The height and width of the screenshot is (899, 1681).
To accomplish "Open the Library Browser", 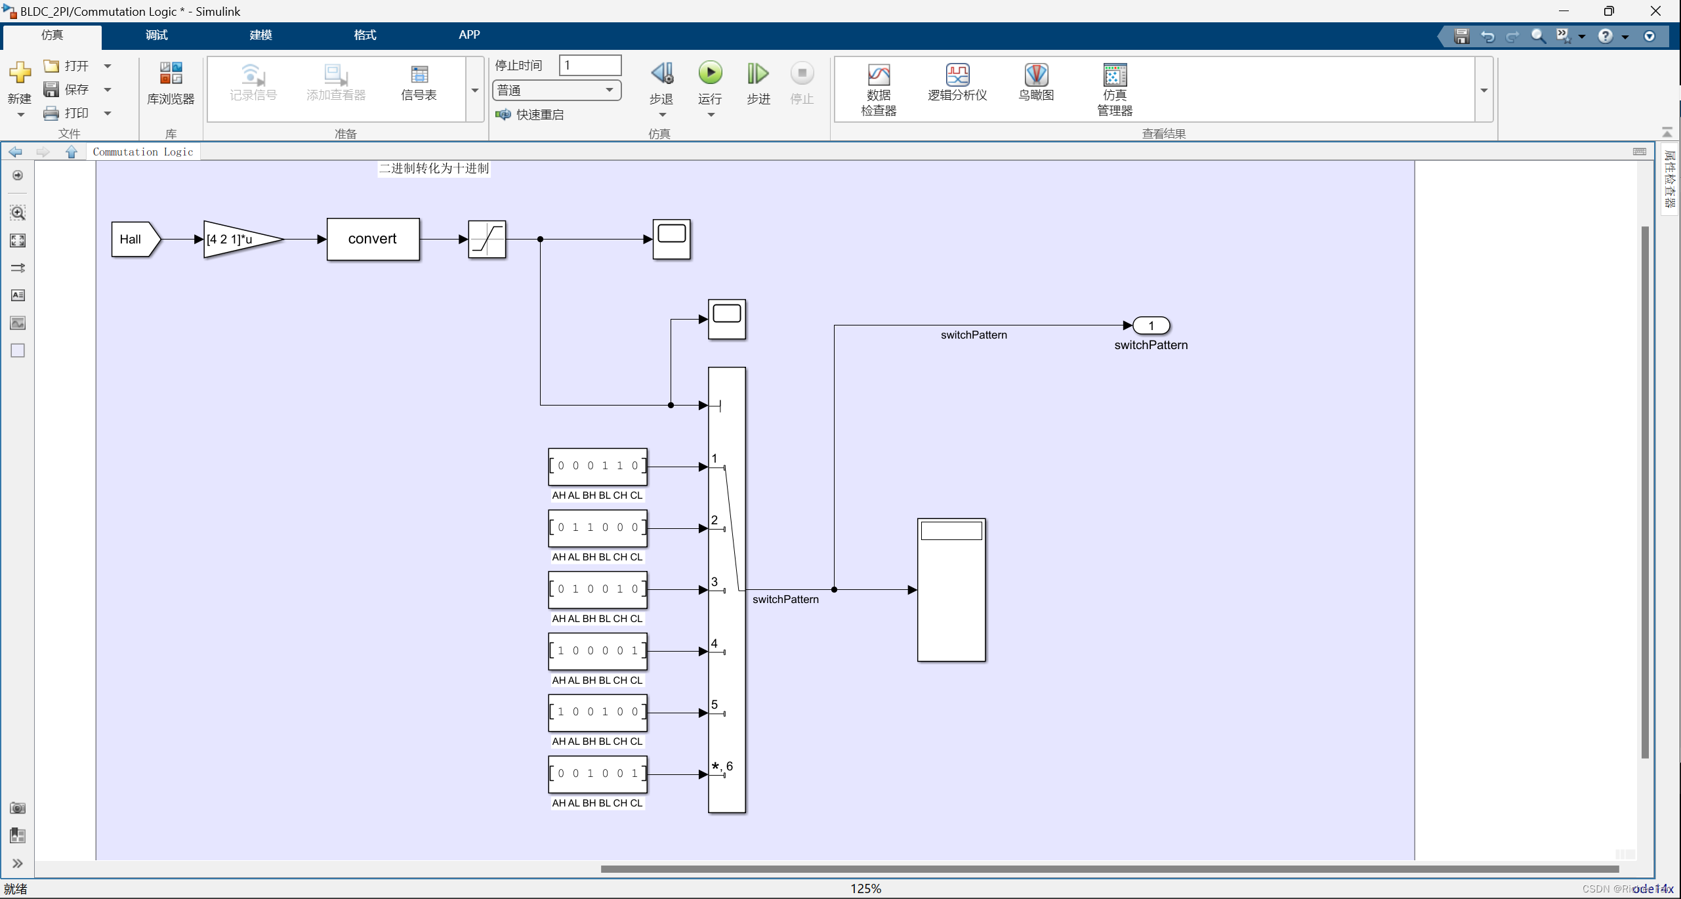I will click(x=171, y=83).
